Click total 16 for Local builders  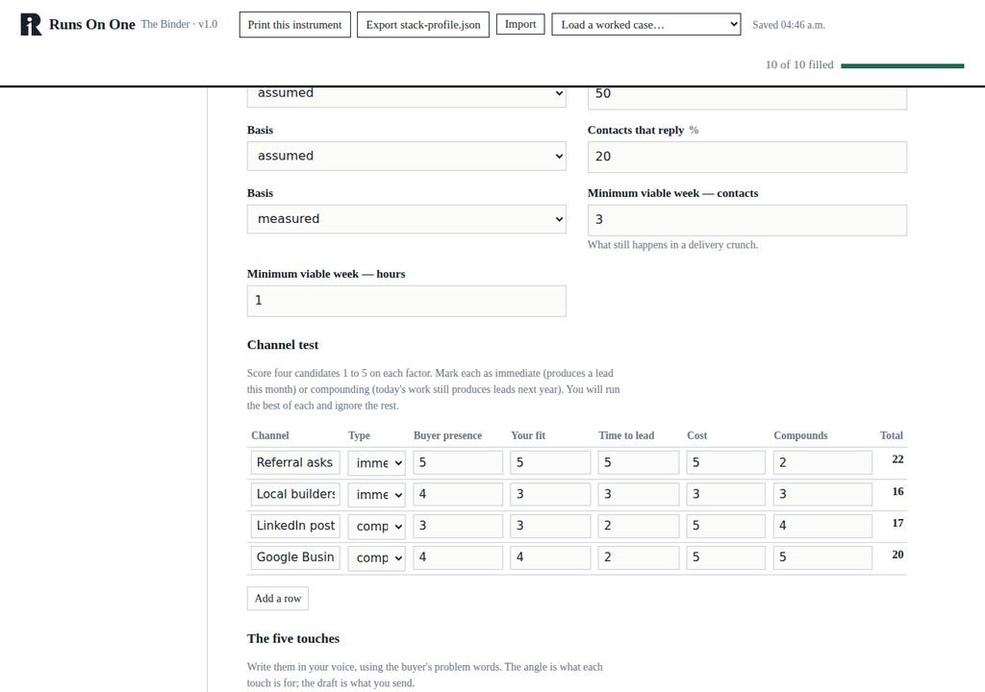click(897, 491)
